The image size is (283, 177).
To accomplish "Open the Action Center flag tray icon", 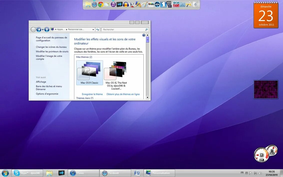I will (251, 173).
